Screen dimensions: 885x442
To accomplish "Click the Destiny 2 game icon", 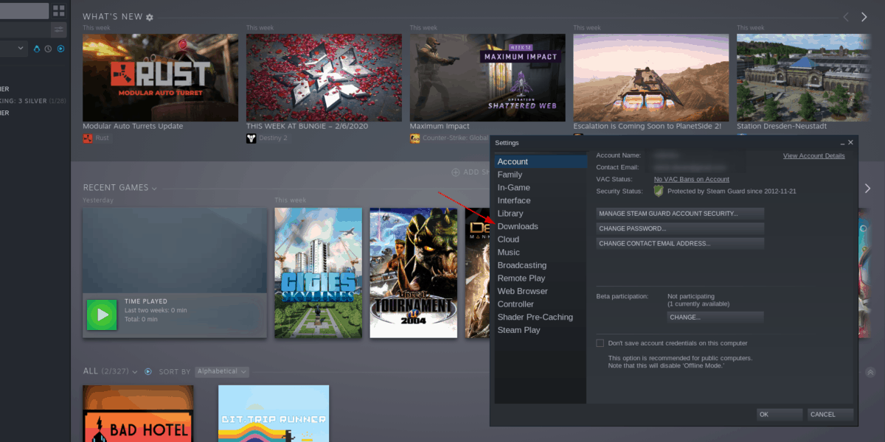I will click(251, 138).
